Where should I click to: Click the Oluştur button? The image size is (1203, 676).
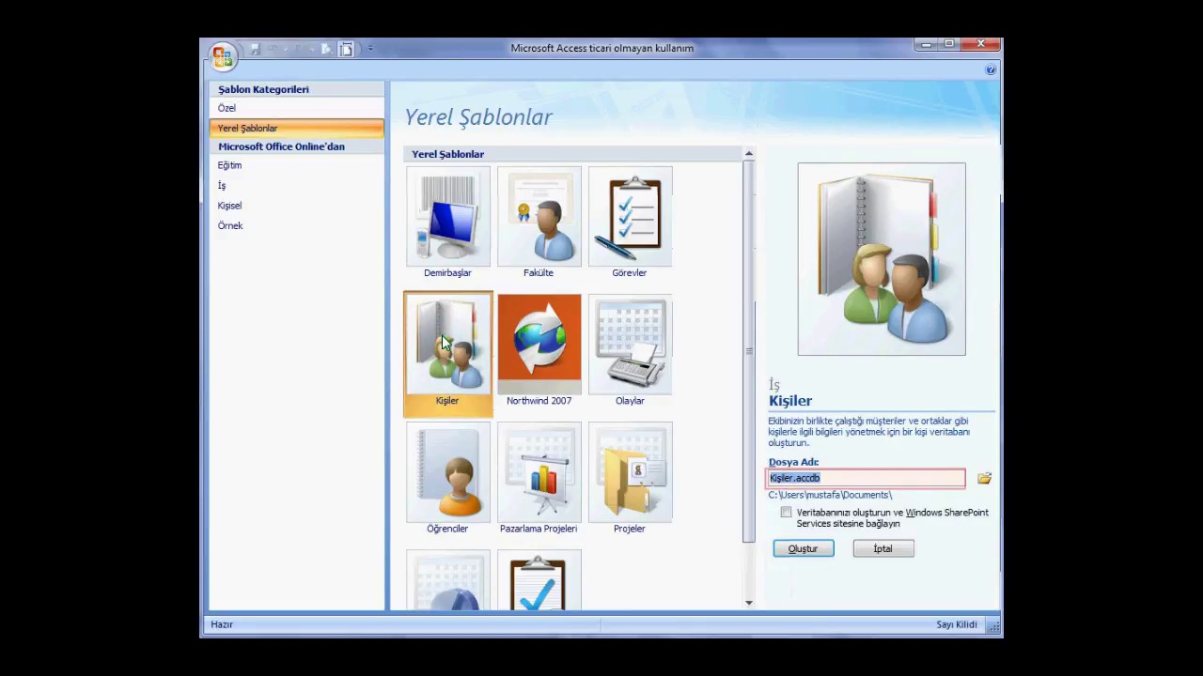point(804,548)
